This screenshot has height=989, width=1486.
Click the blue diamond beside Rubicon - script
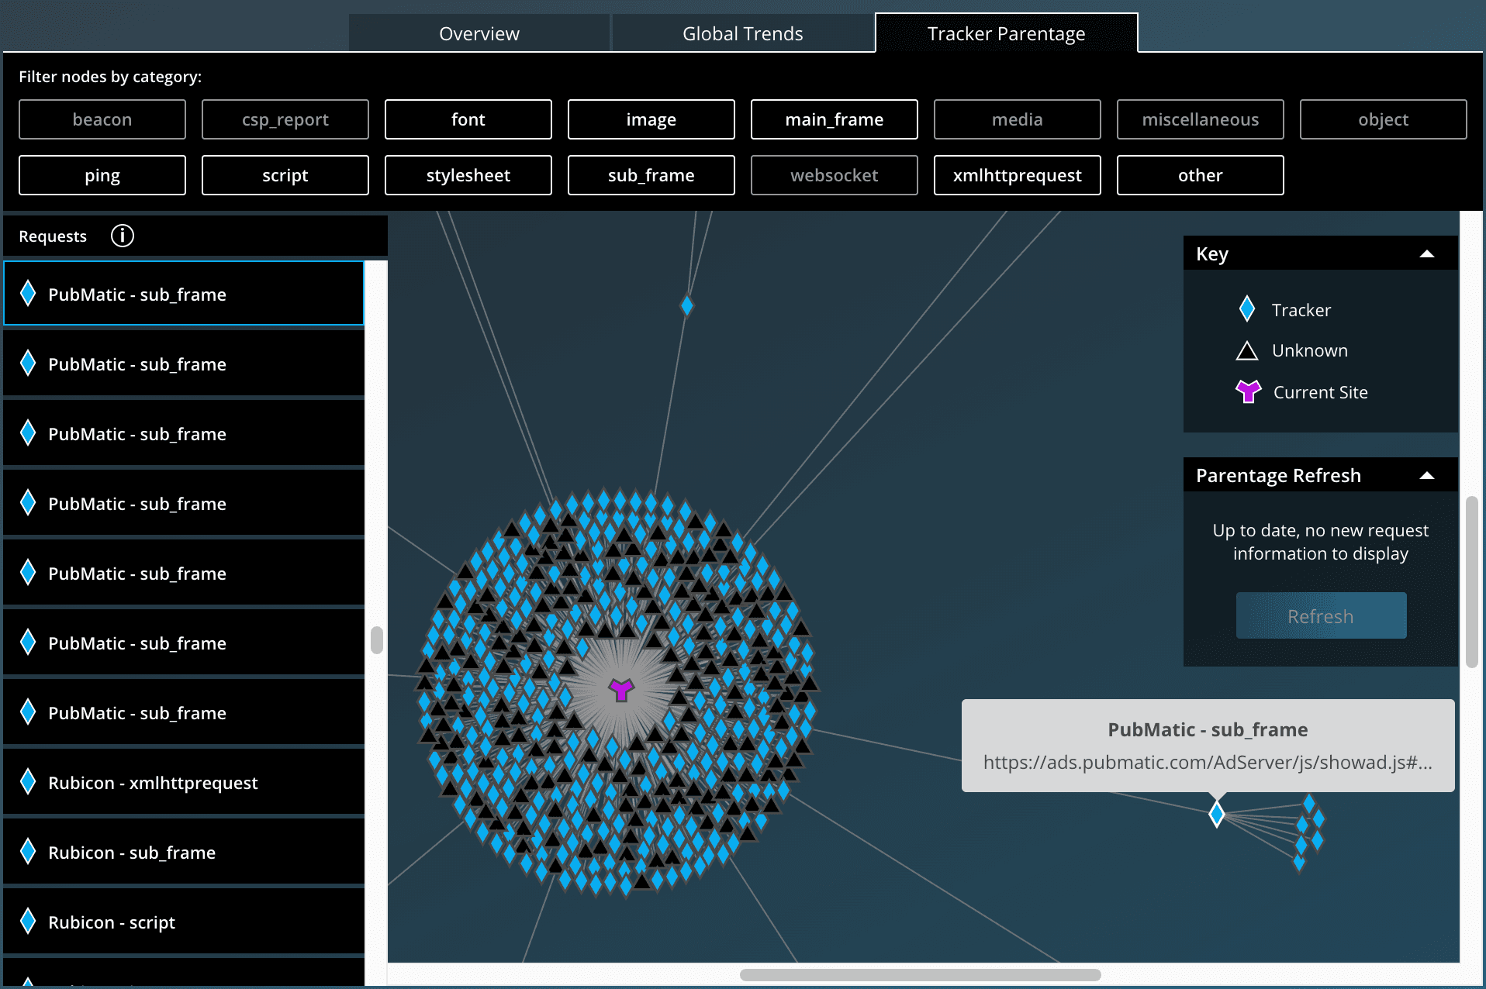[x=28, y=922]
